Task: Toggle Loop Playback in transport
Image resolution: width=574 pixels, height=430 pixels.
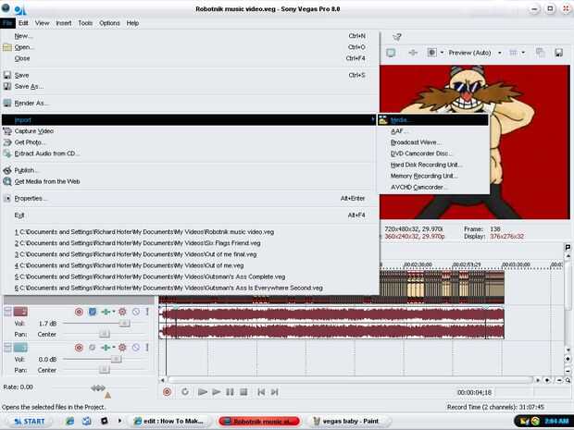Action: coord(185,392)
